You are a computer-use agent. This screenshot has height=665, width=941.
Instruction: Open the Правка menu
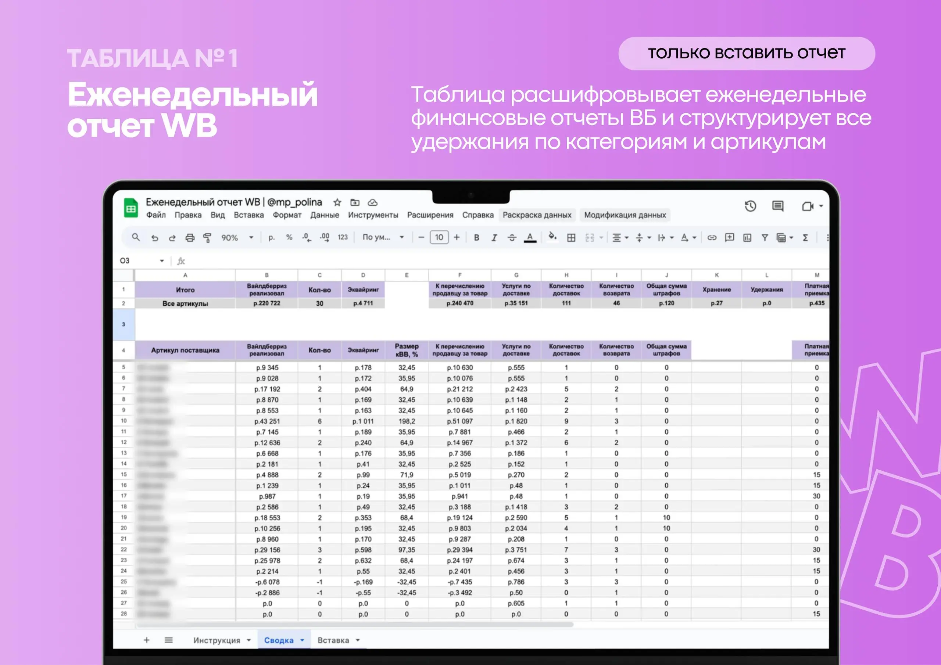[188, 215]
